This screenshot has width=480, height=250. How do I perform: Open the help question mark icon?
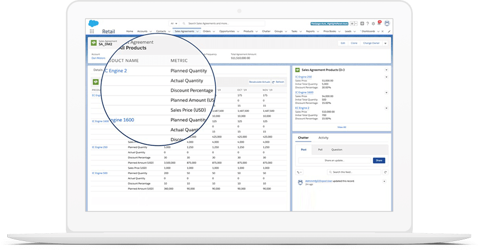pyautogui.click(x=367, y=23)
